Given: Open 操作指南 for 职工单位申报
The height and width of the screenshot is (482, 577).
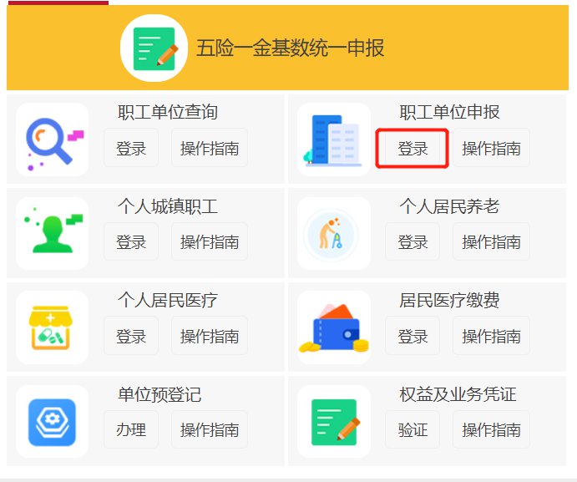Looking at the screenshot, I should 491,148.
